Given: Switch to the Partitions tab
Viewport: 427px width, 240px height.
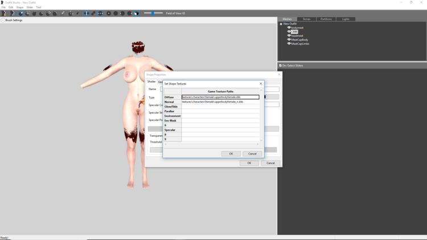Looking at the screenshot, I should [x=326, y=19].
